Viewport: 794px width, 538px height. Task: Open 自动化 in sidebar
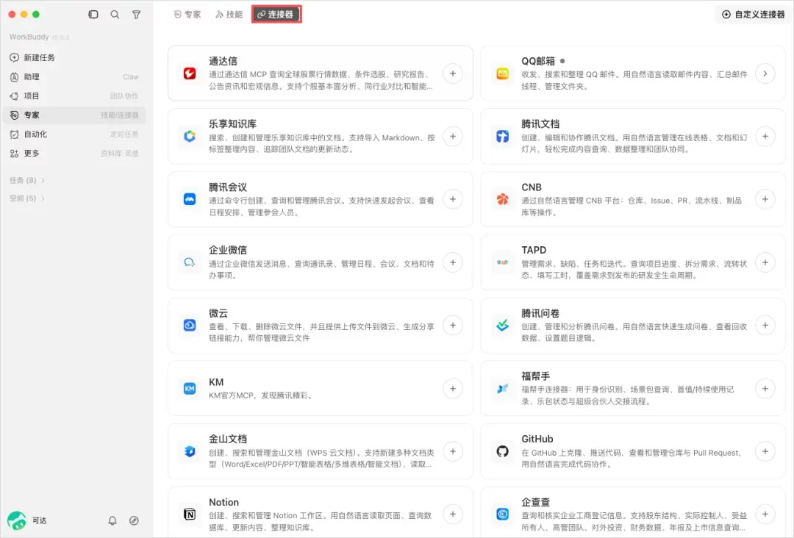[74, 134]
